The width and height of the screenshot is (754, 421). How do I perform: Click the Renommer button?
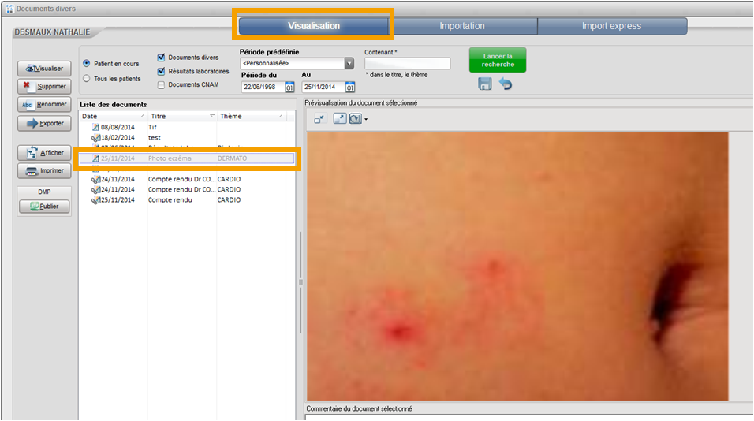(x=44, y=104)
